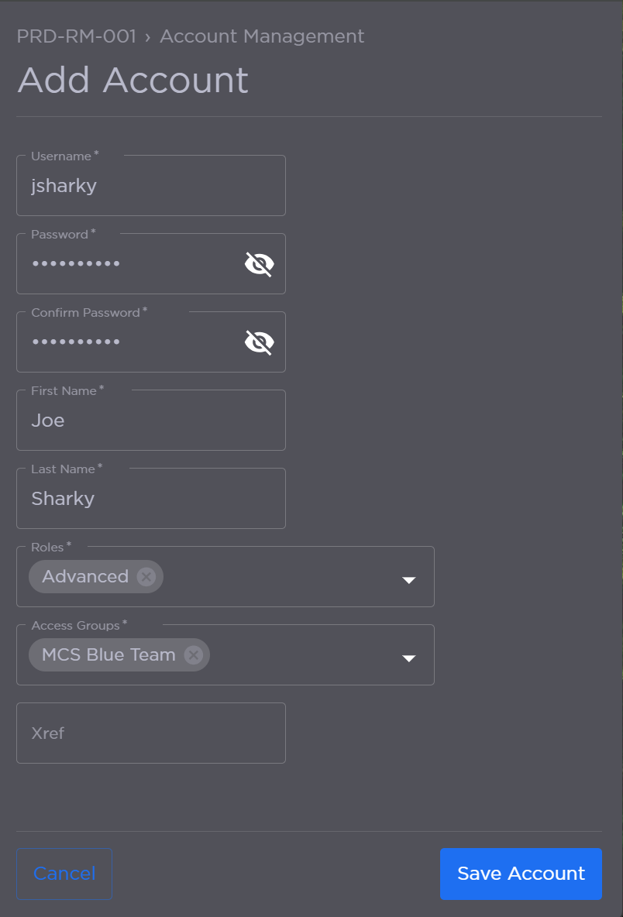Image resolution: width=623 pixels, height=917 pixels.
Task: Remove the MCS Blue Team chip
Action: [193, 655]
